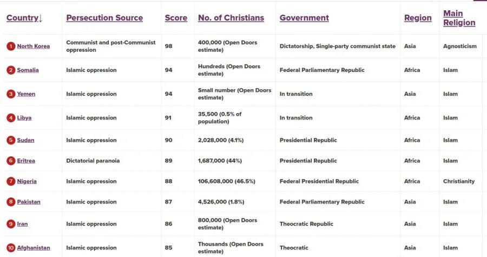The image size is (487, 257).
Task: Visit the Pakistan country page link
Action: tap(29, 202)
